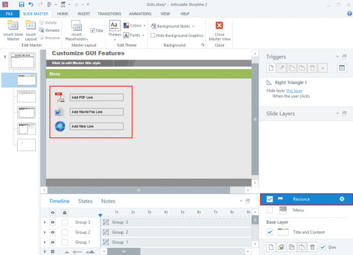Expand Group 3 in timeline
The width and height of the screenshot is (353, 255).
(x=45, y=223)
